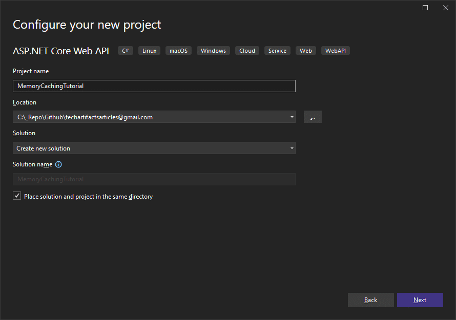The image size is (456, 320).
Task: Click the disabled Solution name field
Action: click(154, 179)
